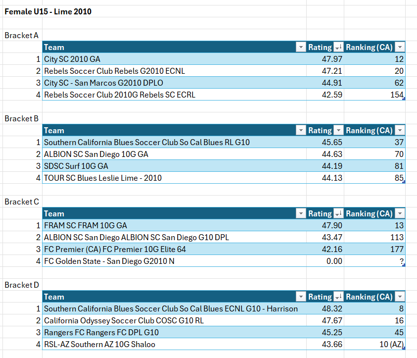417x358 pixels.
Task: Show Ranking (CA) filter options in Bracket D
Action: (400, 297)
